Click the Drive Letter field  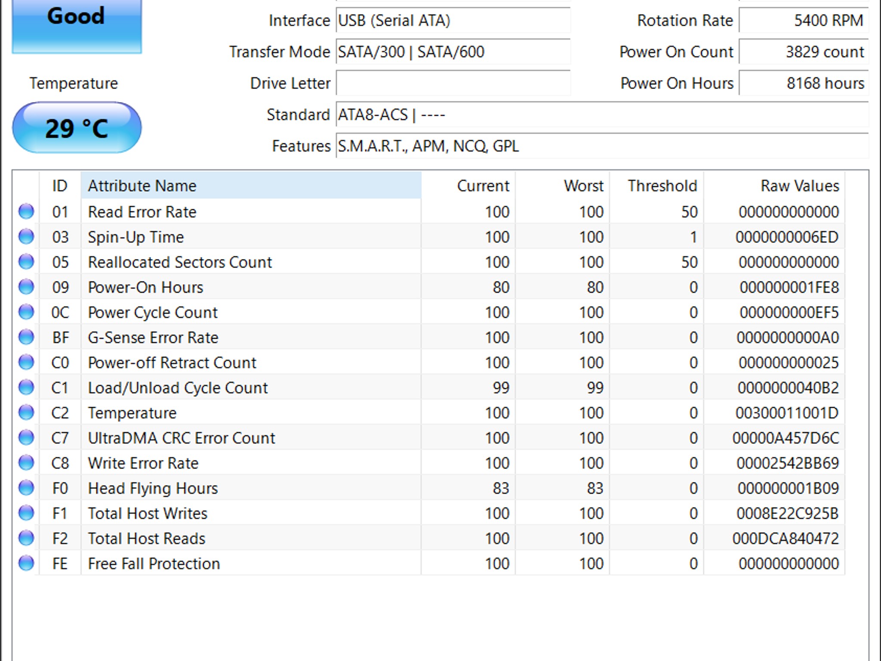(x=453, y=83)
